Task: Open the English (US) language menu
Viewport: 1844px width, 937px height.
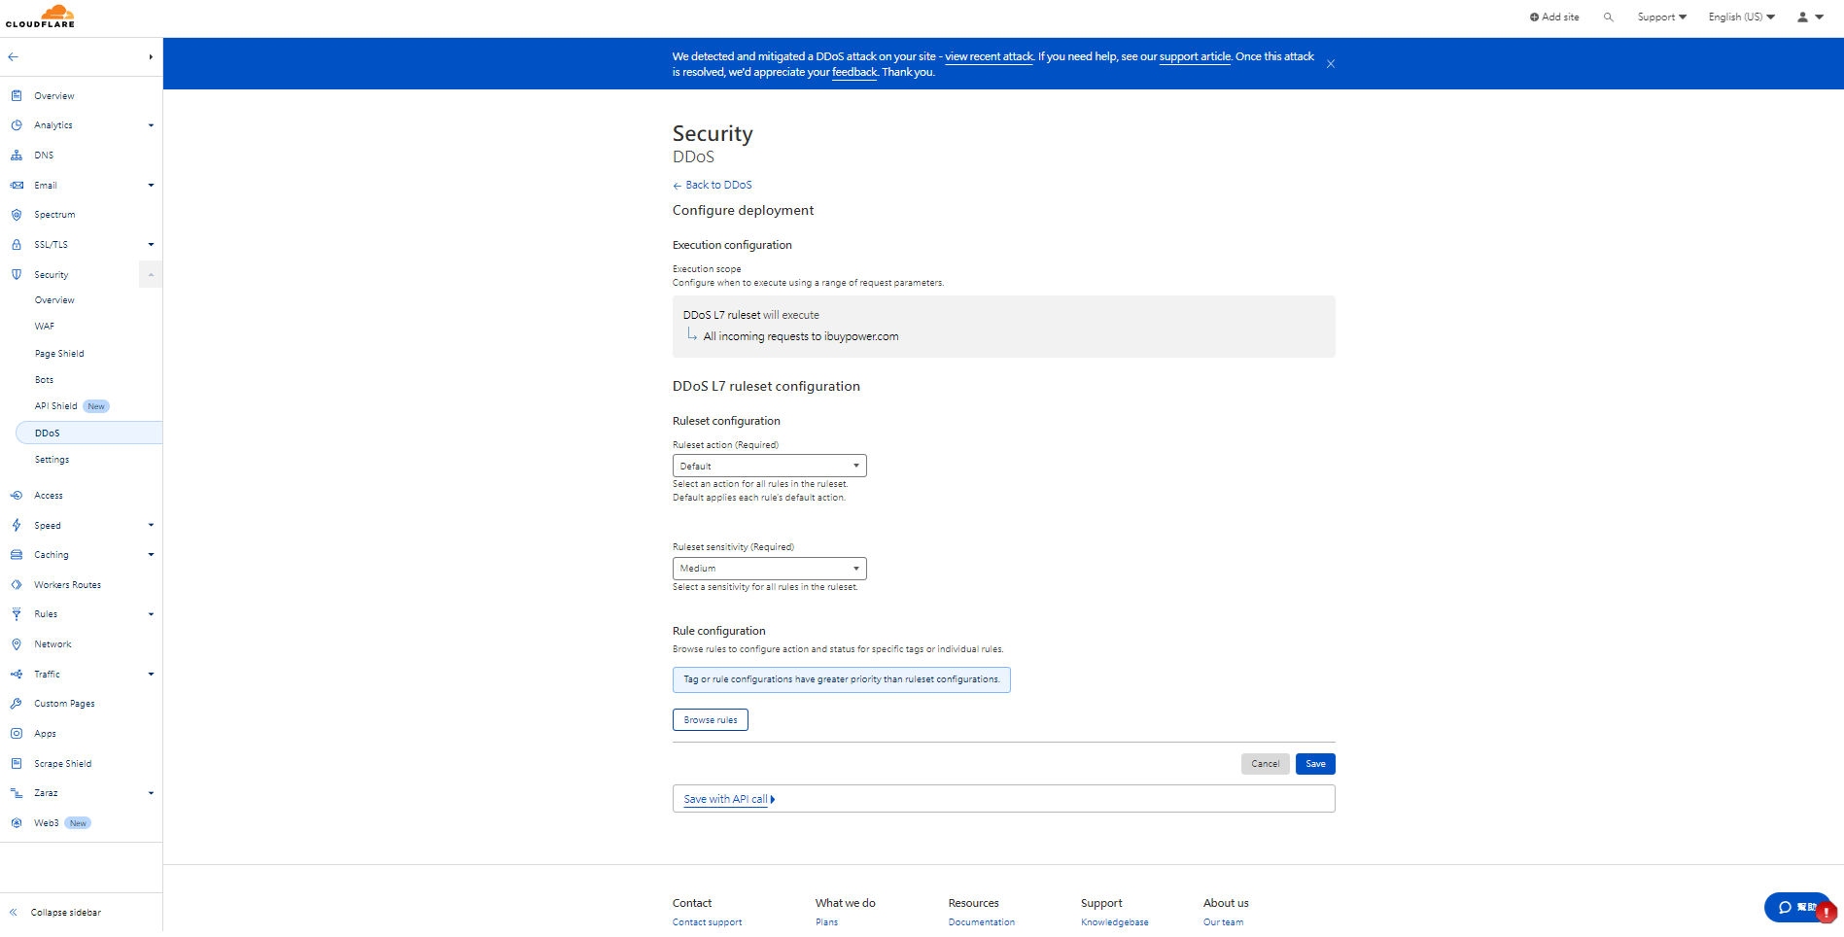Action: (x=1741, y=17)
